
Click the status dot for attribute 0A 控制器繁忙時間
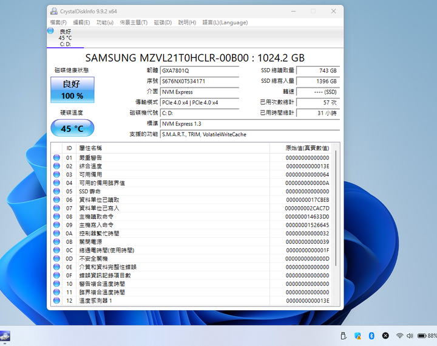56,233
